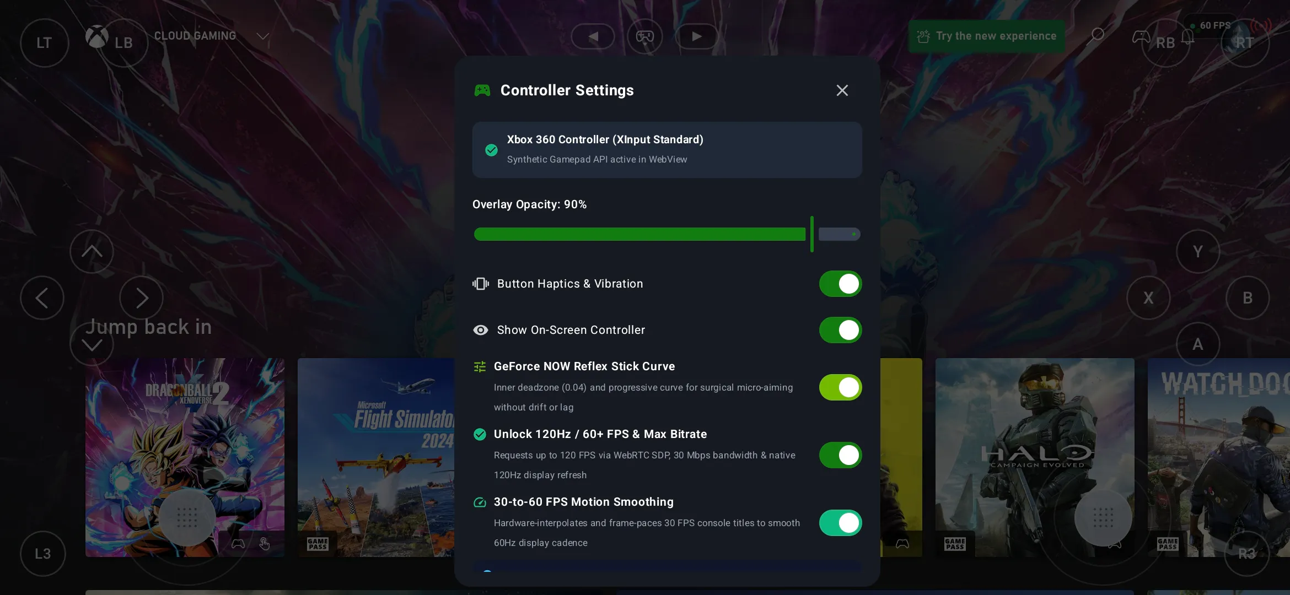Tap the RT trigger overlay button
This screenshot has width=1290, height=595.
click(1245, 43)
